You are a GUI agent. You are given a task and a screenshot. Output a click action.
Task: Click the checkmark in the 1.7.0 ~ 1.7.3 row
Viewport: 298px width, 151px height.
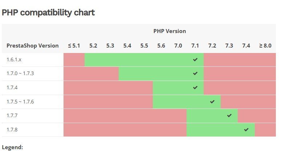[195, 73]
